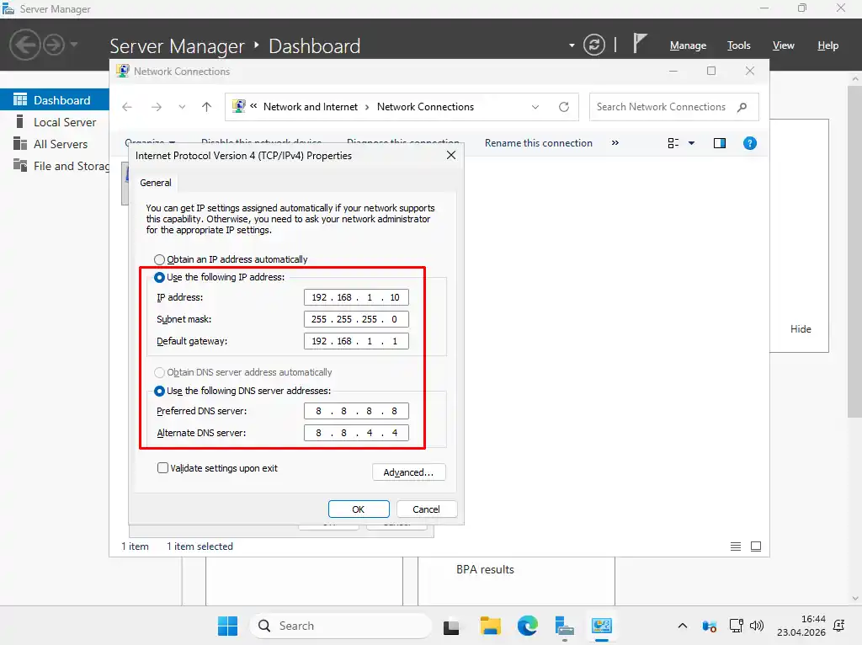
Task: Go up one folder level
Action: [207, 107]
